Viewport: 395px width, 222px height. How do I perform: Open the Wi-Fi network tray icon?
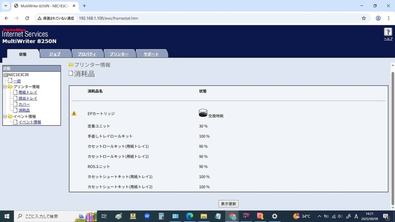point(334,216)
